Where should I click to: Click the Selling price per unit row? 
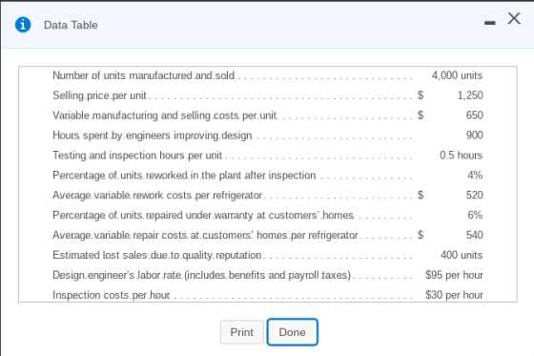268,95
